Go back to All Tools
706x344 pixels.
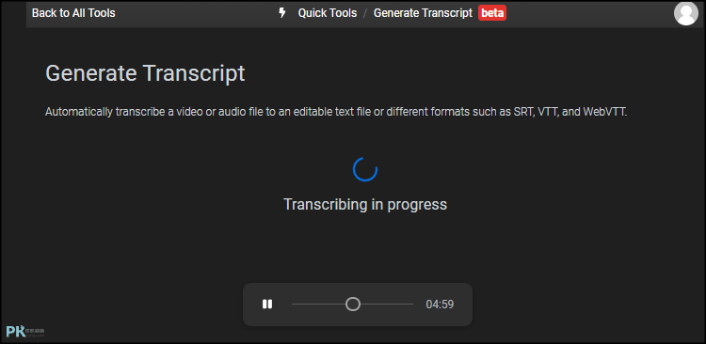point(73,13)
